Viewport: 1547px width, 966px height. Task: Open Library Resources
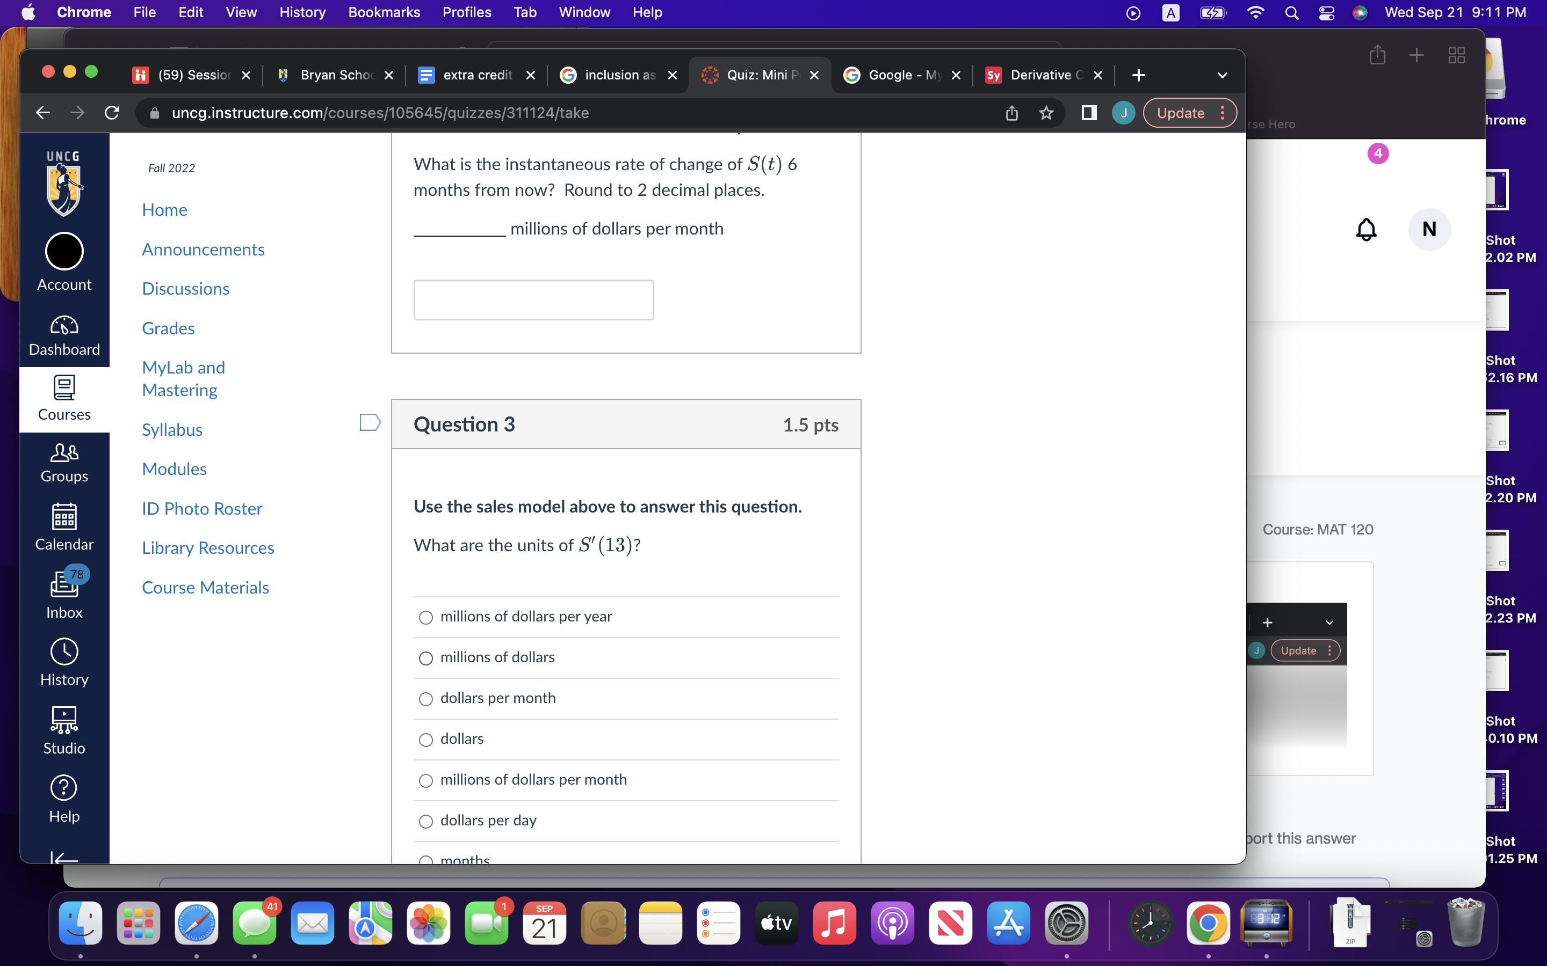[x=208, y=547]
